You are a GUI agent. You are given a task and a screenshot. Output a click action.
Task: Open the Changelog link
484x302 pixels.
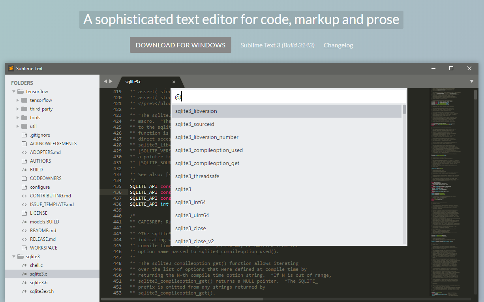coord(338,45)
